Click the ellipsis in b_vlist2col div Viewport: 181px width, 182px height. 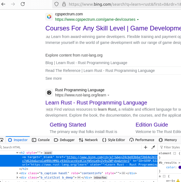pyautogui.click(x=79, y=178)
